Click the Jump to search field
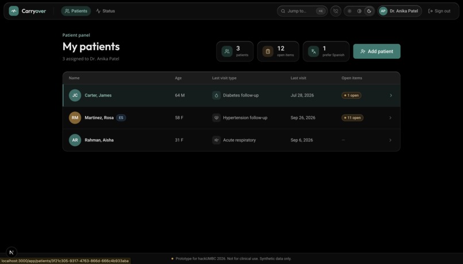 click(302, 11)
